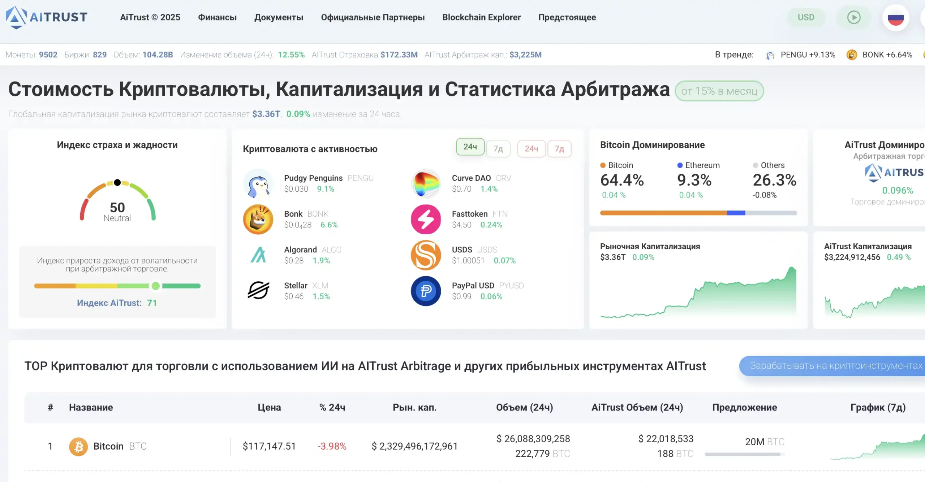Sort table by Название column
Viewport: 925px width, 482px height.
point(91,407)
